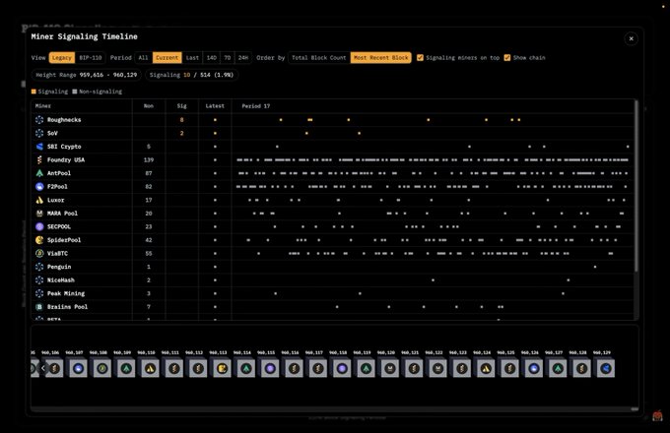Click the Period 17 column header
The width and height of the screenshot is (670, 433).
pos(256,106)
